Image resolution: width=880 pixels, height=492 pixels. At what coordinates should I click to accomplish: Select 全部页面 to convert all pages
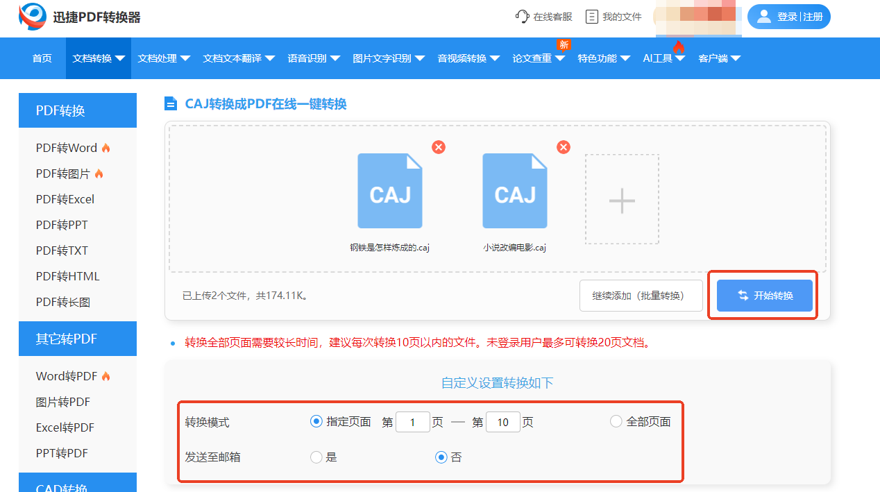click(x=616, y=421)
